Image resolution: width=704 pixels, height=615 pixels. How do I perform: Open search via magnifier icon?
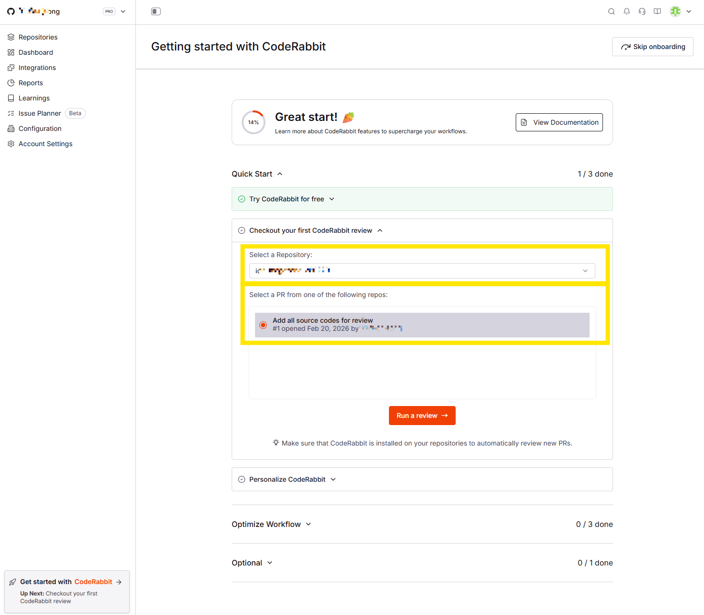coord(612,11)
